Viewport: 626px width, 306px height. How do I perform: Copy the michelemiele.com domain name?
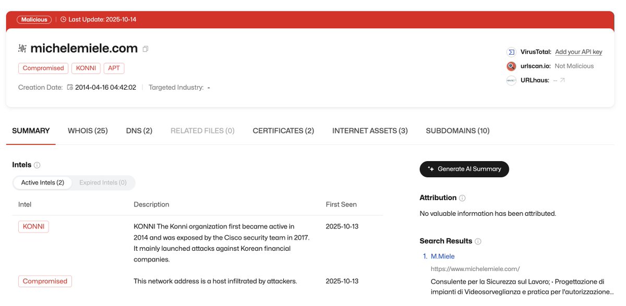pyautogui.click(x=146, y=49)
